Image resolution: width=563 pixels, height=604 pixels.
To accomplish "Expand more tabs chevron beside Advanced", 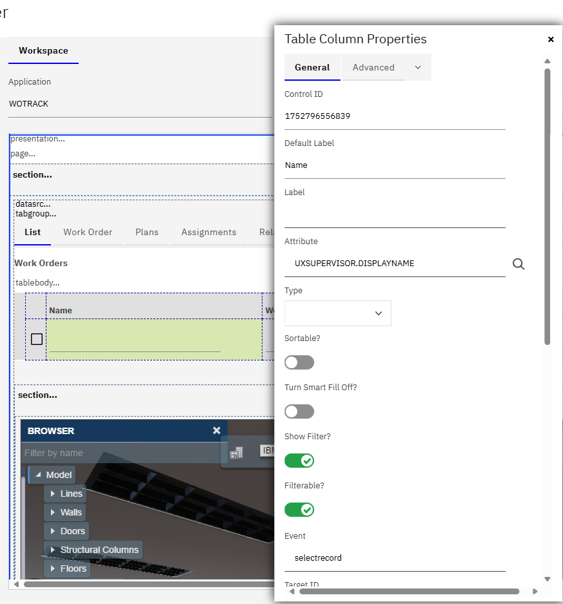I will coord(418,67).
